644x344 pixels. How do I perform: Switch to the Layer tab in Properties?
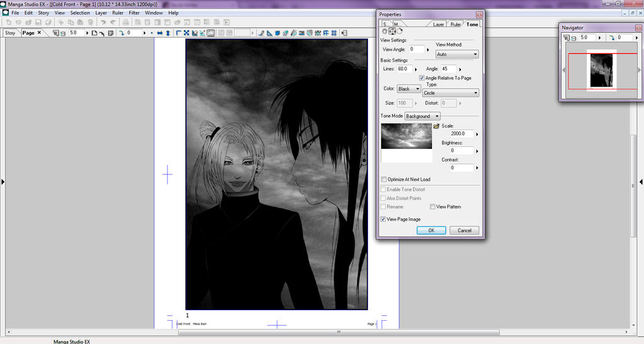[x=438, y=24]
